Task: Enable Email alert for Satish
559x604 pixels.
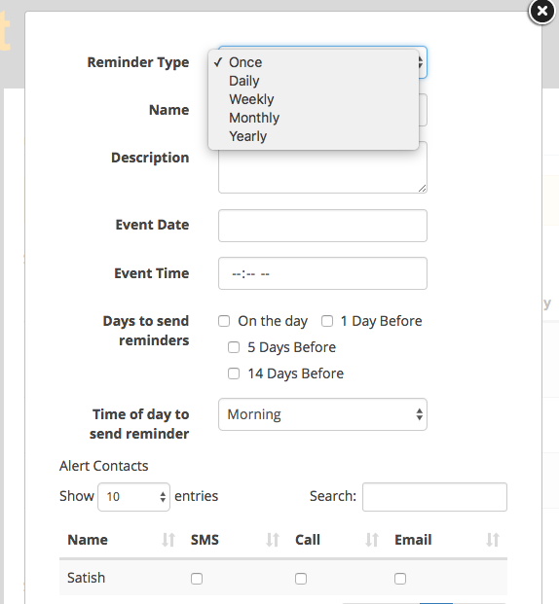Action: [x=400, y=579]
